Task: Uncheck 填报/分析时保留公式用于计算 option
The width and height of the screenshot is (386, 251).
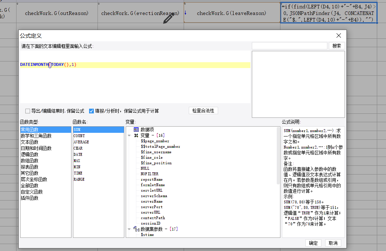Action: click(x=92, y=111)
